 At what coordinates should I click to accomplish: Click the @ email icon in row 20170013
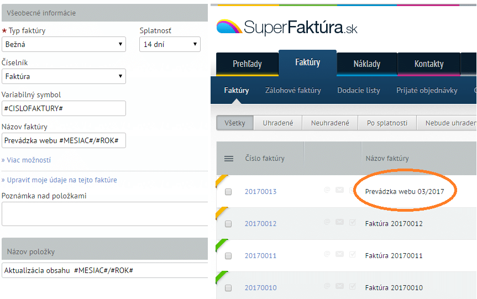click(x=327, y=190)
